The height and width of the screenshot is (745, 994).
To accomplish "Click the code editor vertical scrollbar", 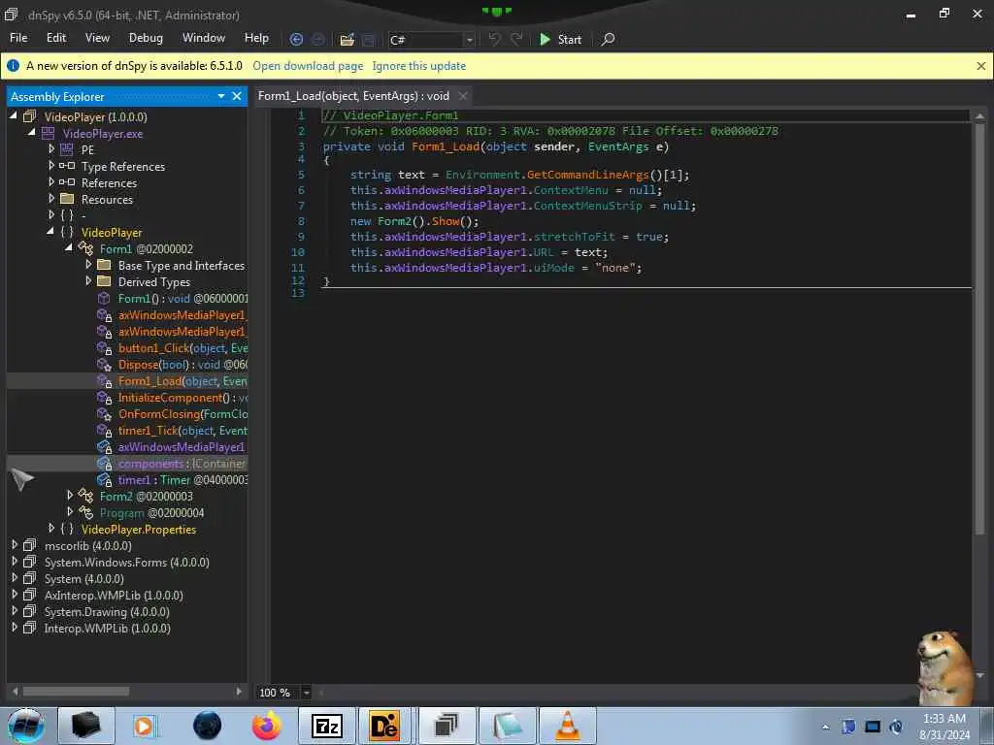I will click(x=979, y=330).
